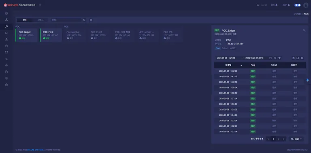Open the settings gear icon in sidebar
The width and height of the screenshot is (311, 153).
[x=6, y=85]
